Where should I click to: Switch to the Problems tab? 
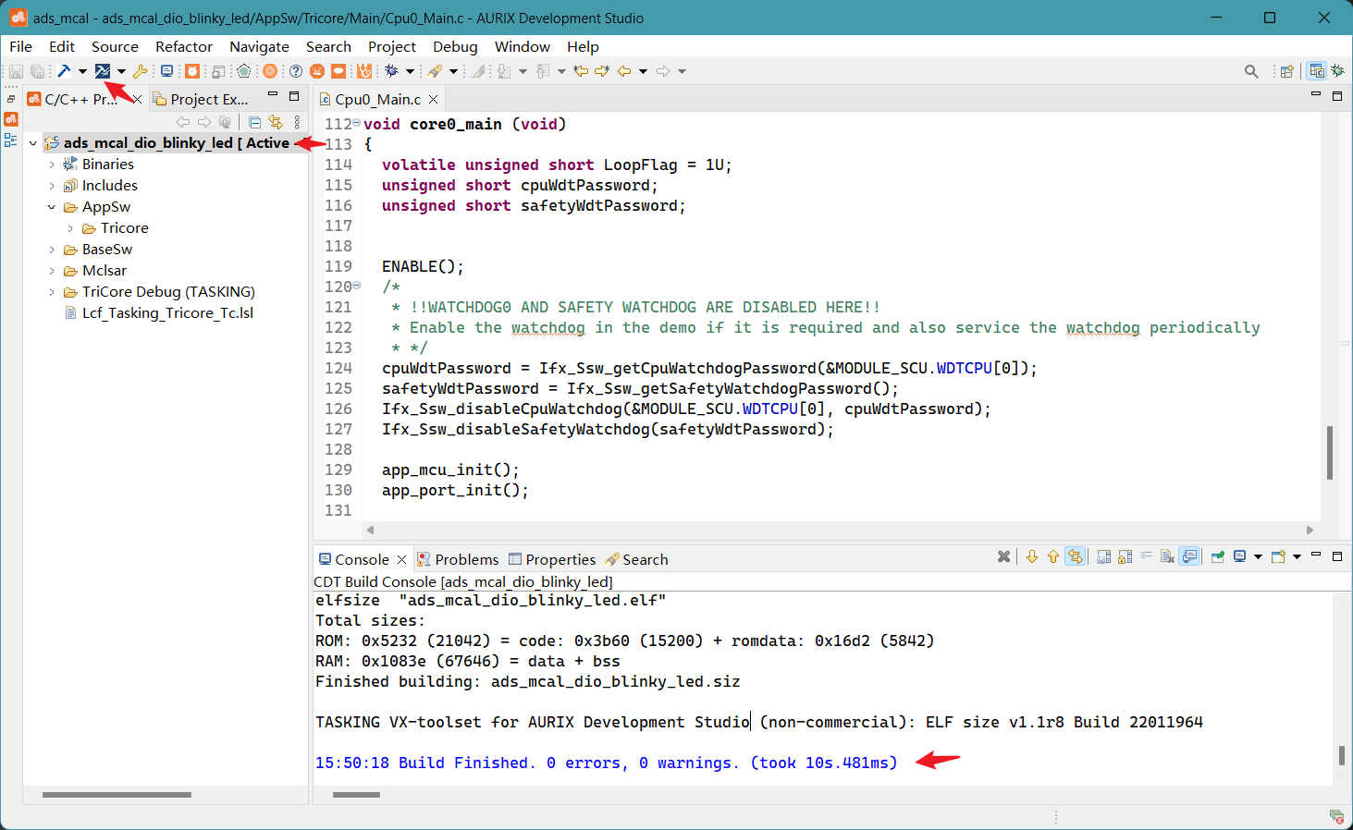coord(458,559)
